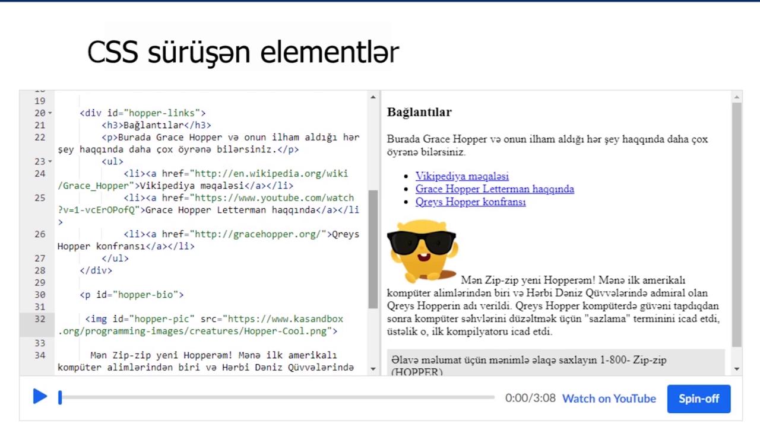Screen dimensions: 760x427
Task: Click the video timeline track midpoint
Action: (277, 398)
